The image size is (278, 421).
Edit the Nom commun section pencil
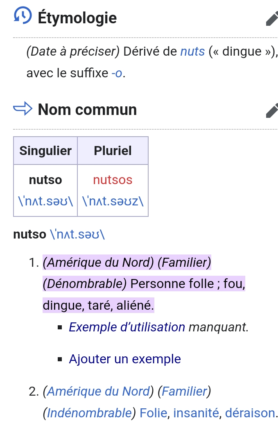(271, 110)
